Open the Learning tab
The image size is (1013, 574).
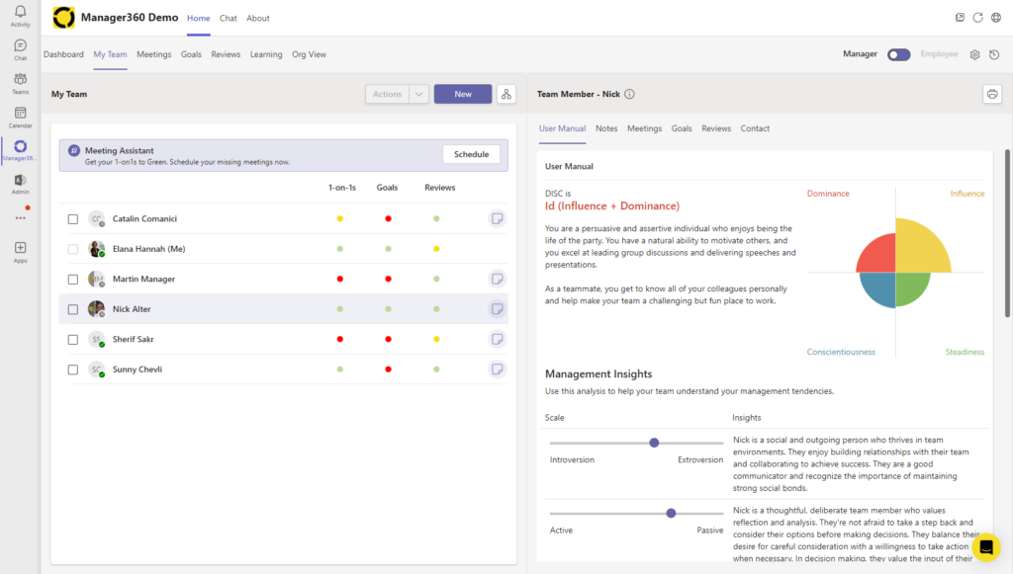266,54
